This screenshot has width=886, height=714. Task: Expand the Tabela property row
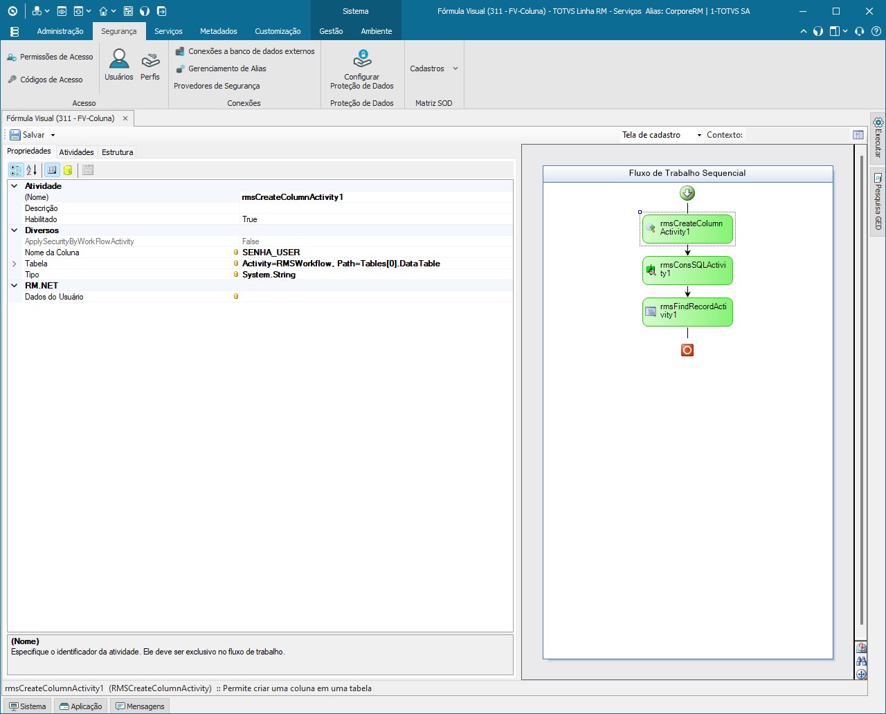click(x=15, y=264)
